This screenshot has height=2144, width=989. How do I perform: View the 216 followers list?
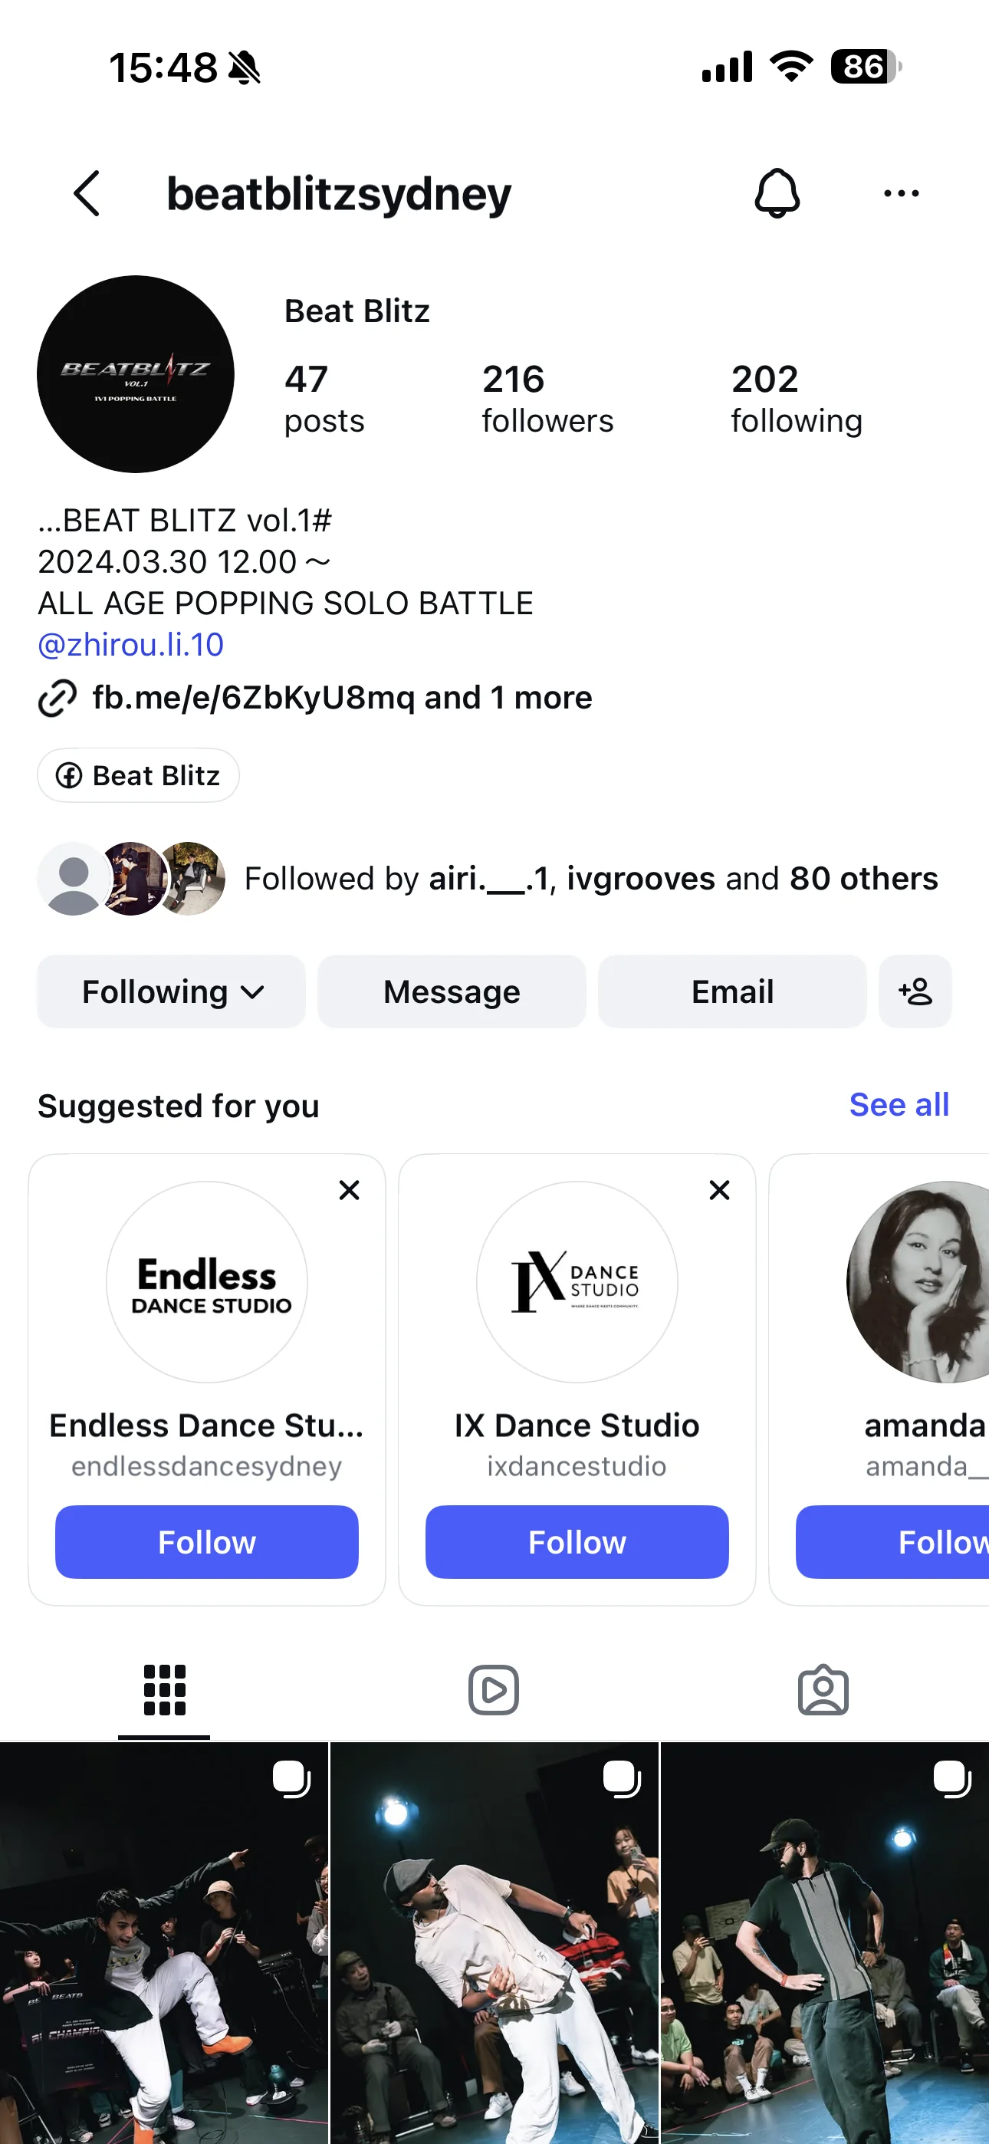tap(547, 399)
